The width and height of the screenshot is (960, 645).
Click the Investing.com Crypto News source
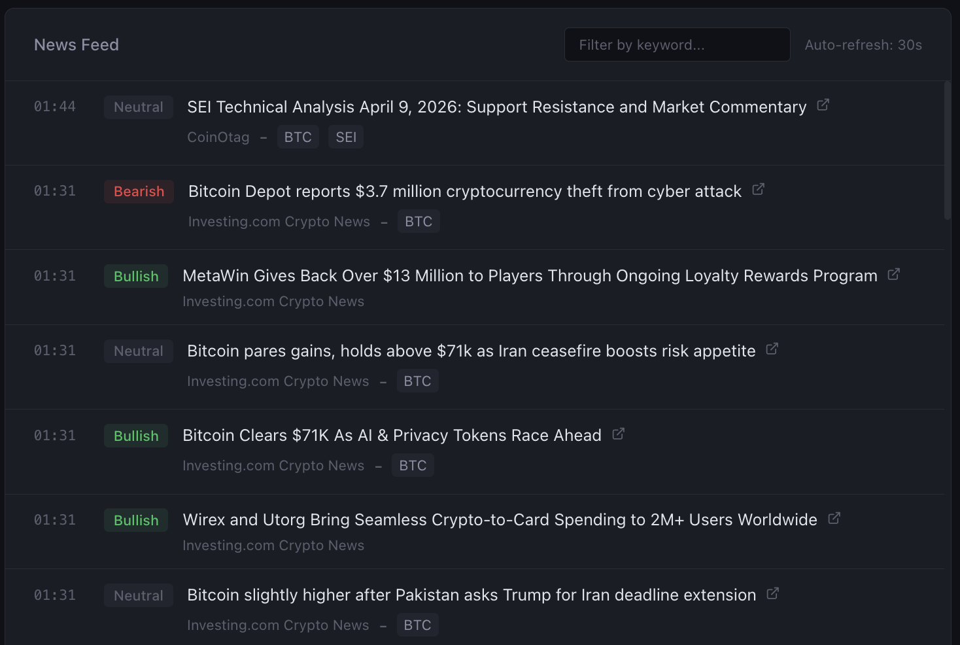click(278, 221)
